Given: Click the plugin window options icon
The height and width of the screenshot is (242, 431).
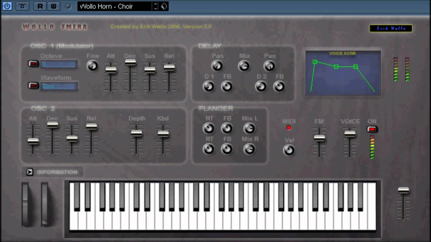Looking at the screenshot, I should coord(22,6).
